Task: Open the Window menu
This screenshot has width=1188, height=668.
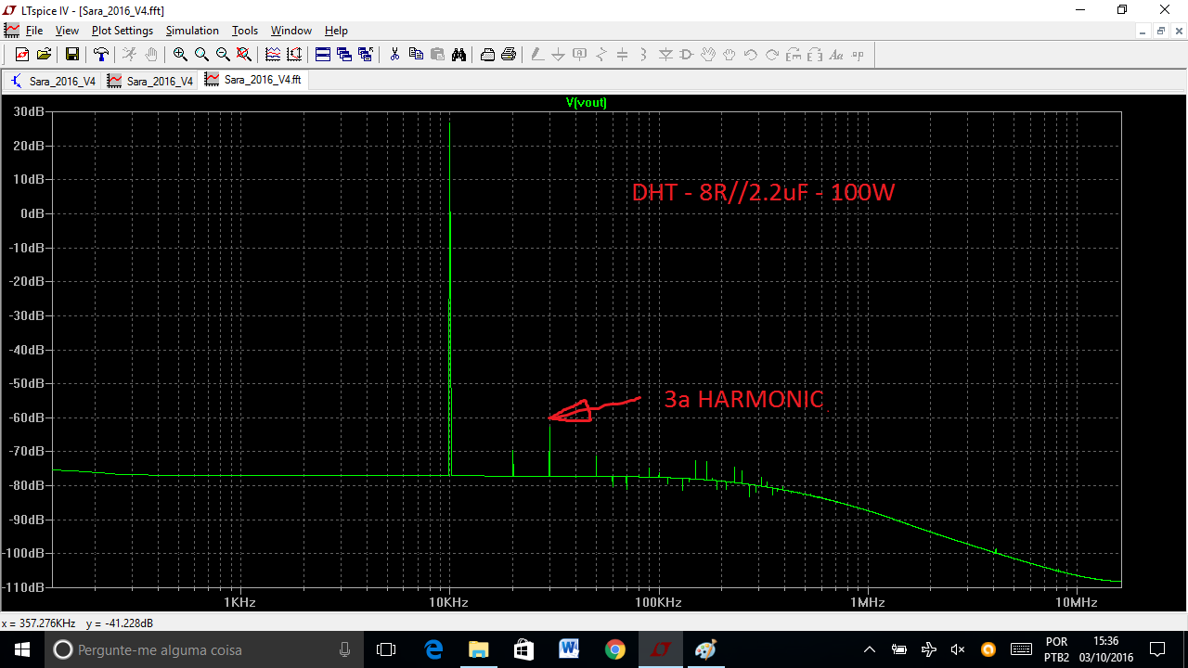Action: (x=291, y=31)
